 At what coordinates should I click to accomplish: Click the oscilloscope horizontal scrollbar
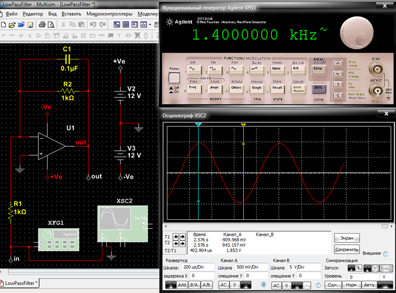(x=278, y=226)
